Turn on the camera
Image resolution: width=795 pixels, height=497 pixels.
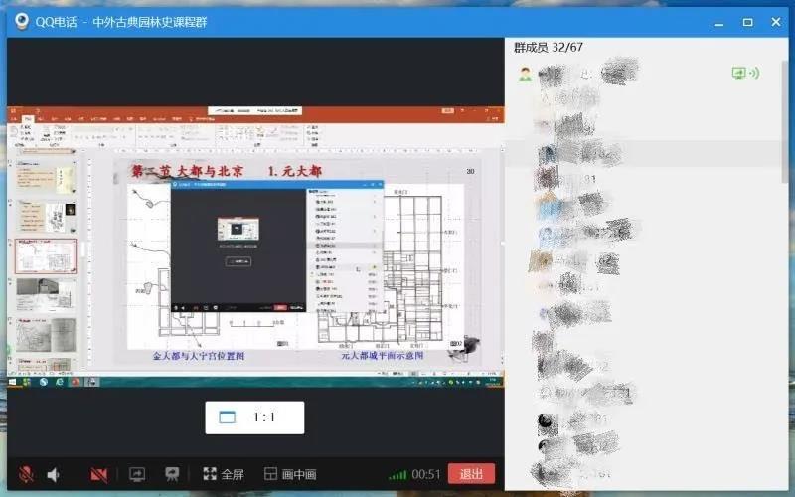click(x=99, y=474)
